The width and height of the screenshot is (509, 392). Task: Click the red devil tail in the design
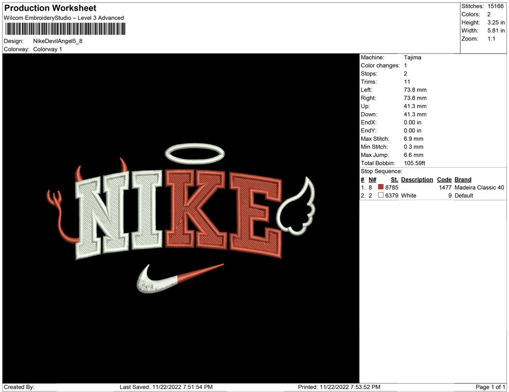62,217
